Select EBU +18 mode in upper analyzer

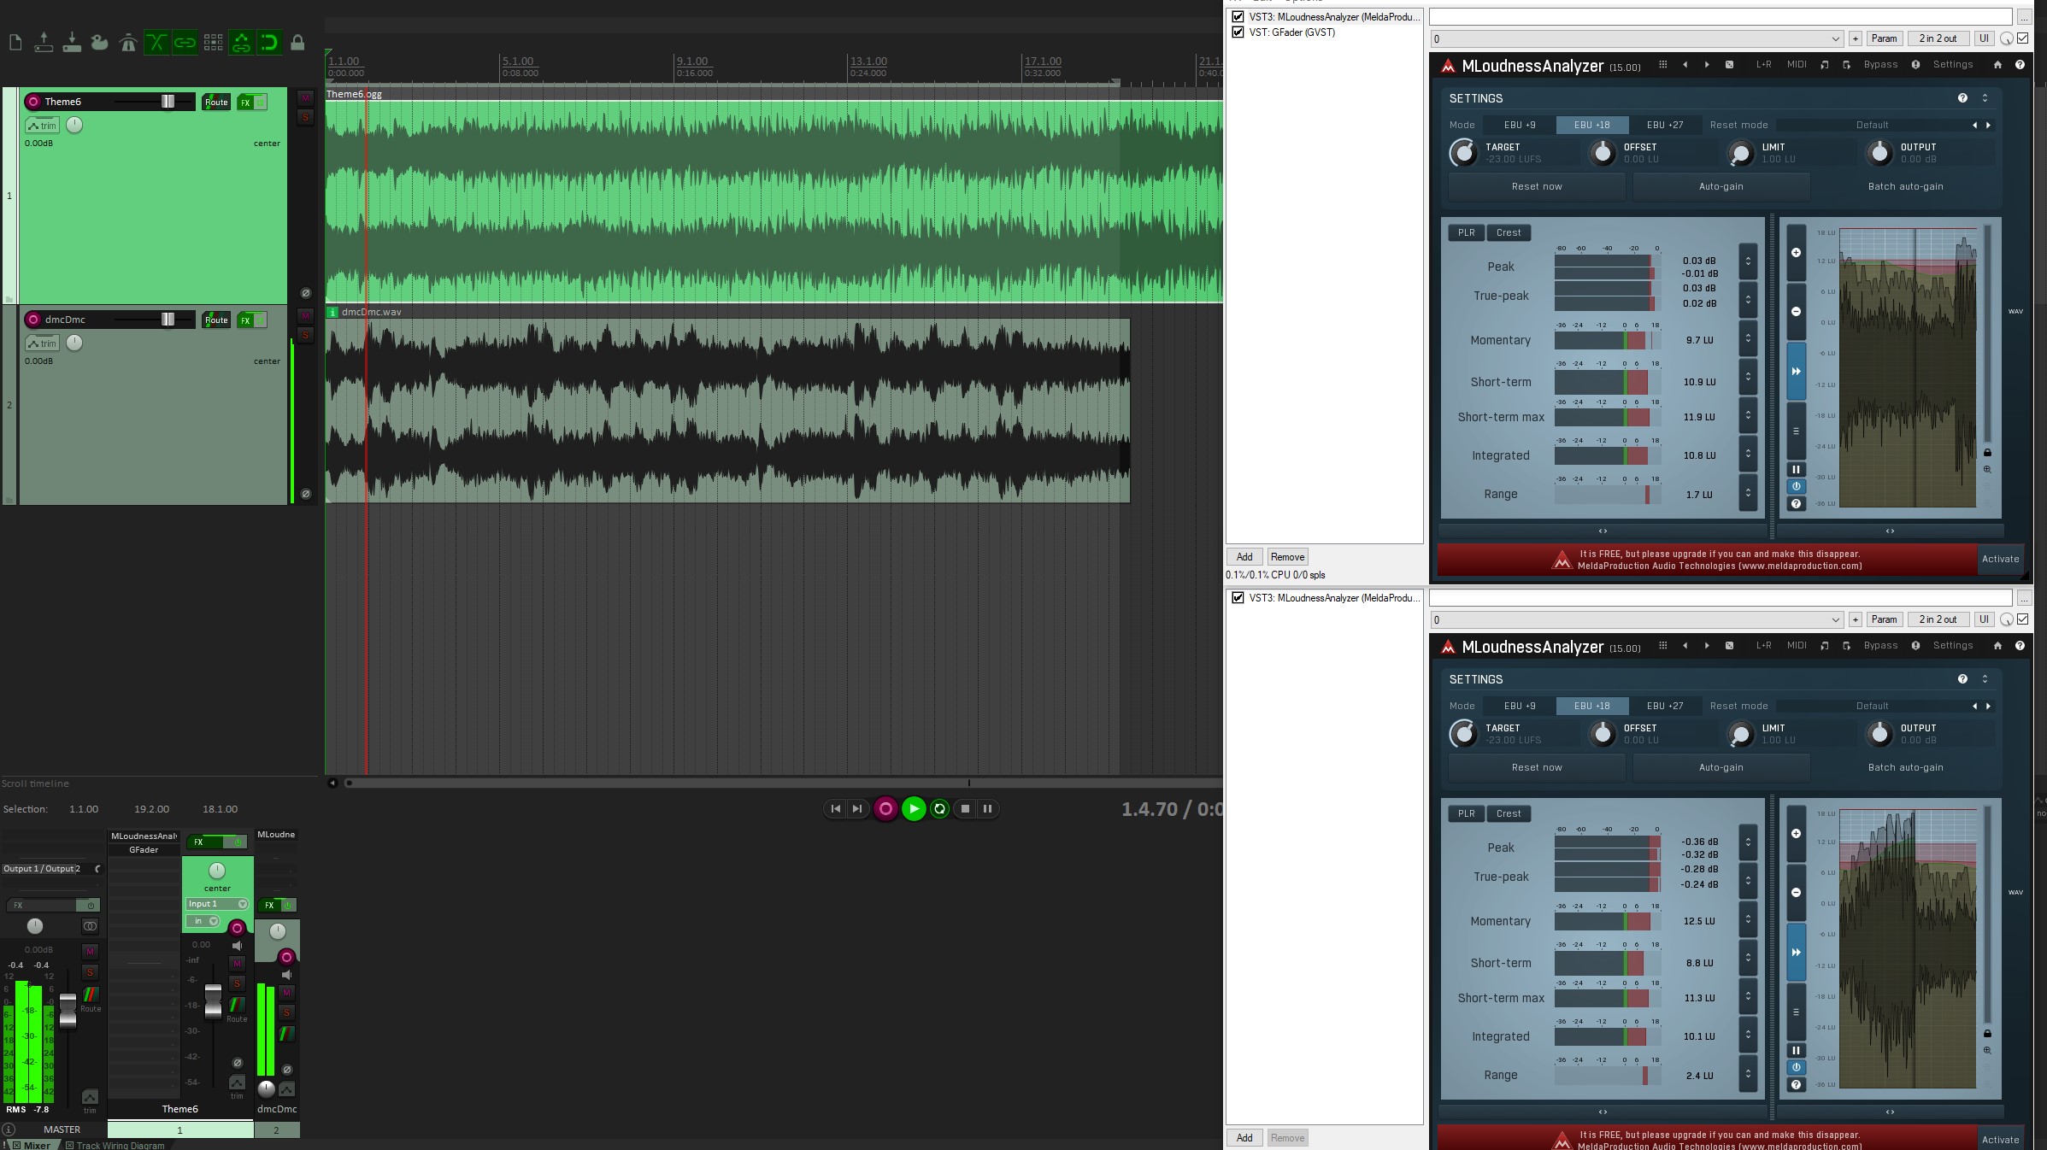coord(1591,125)
